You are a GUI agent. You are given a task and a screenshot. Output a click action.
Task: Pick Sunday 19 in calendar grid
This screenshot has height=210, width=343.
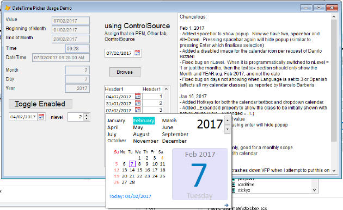(117, 176)
